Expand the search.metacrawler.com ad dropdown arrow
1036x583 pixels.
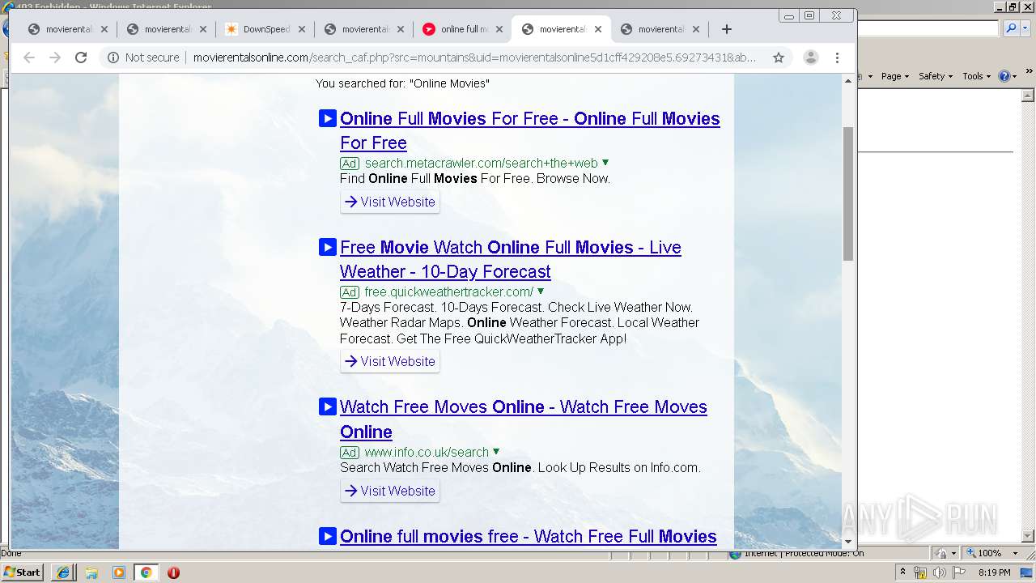[x=605, y=163]
